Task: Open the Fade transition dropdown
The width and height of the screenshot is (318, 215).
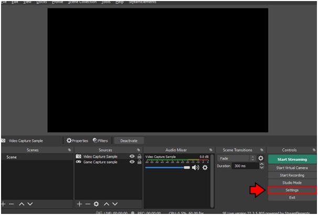Action: (236, 158)
